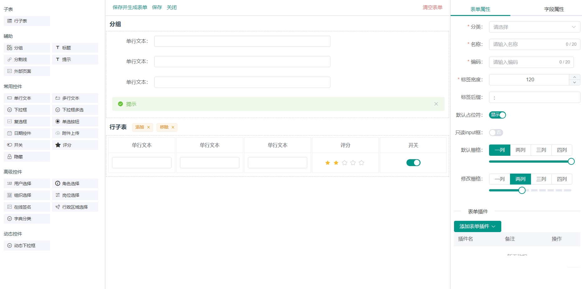The image size is (582, 289).
Task: Click the 分割线 link icon
Action: coord(9,59)
